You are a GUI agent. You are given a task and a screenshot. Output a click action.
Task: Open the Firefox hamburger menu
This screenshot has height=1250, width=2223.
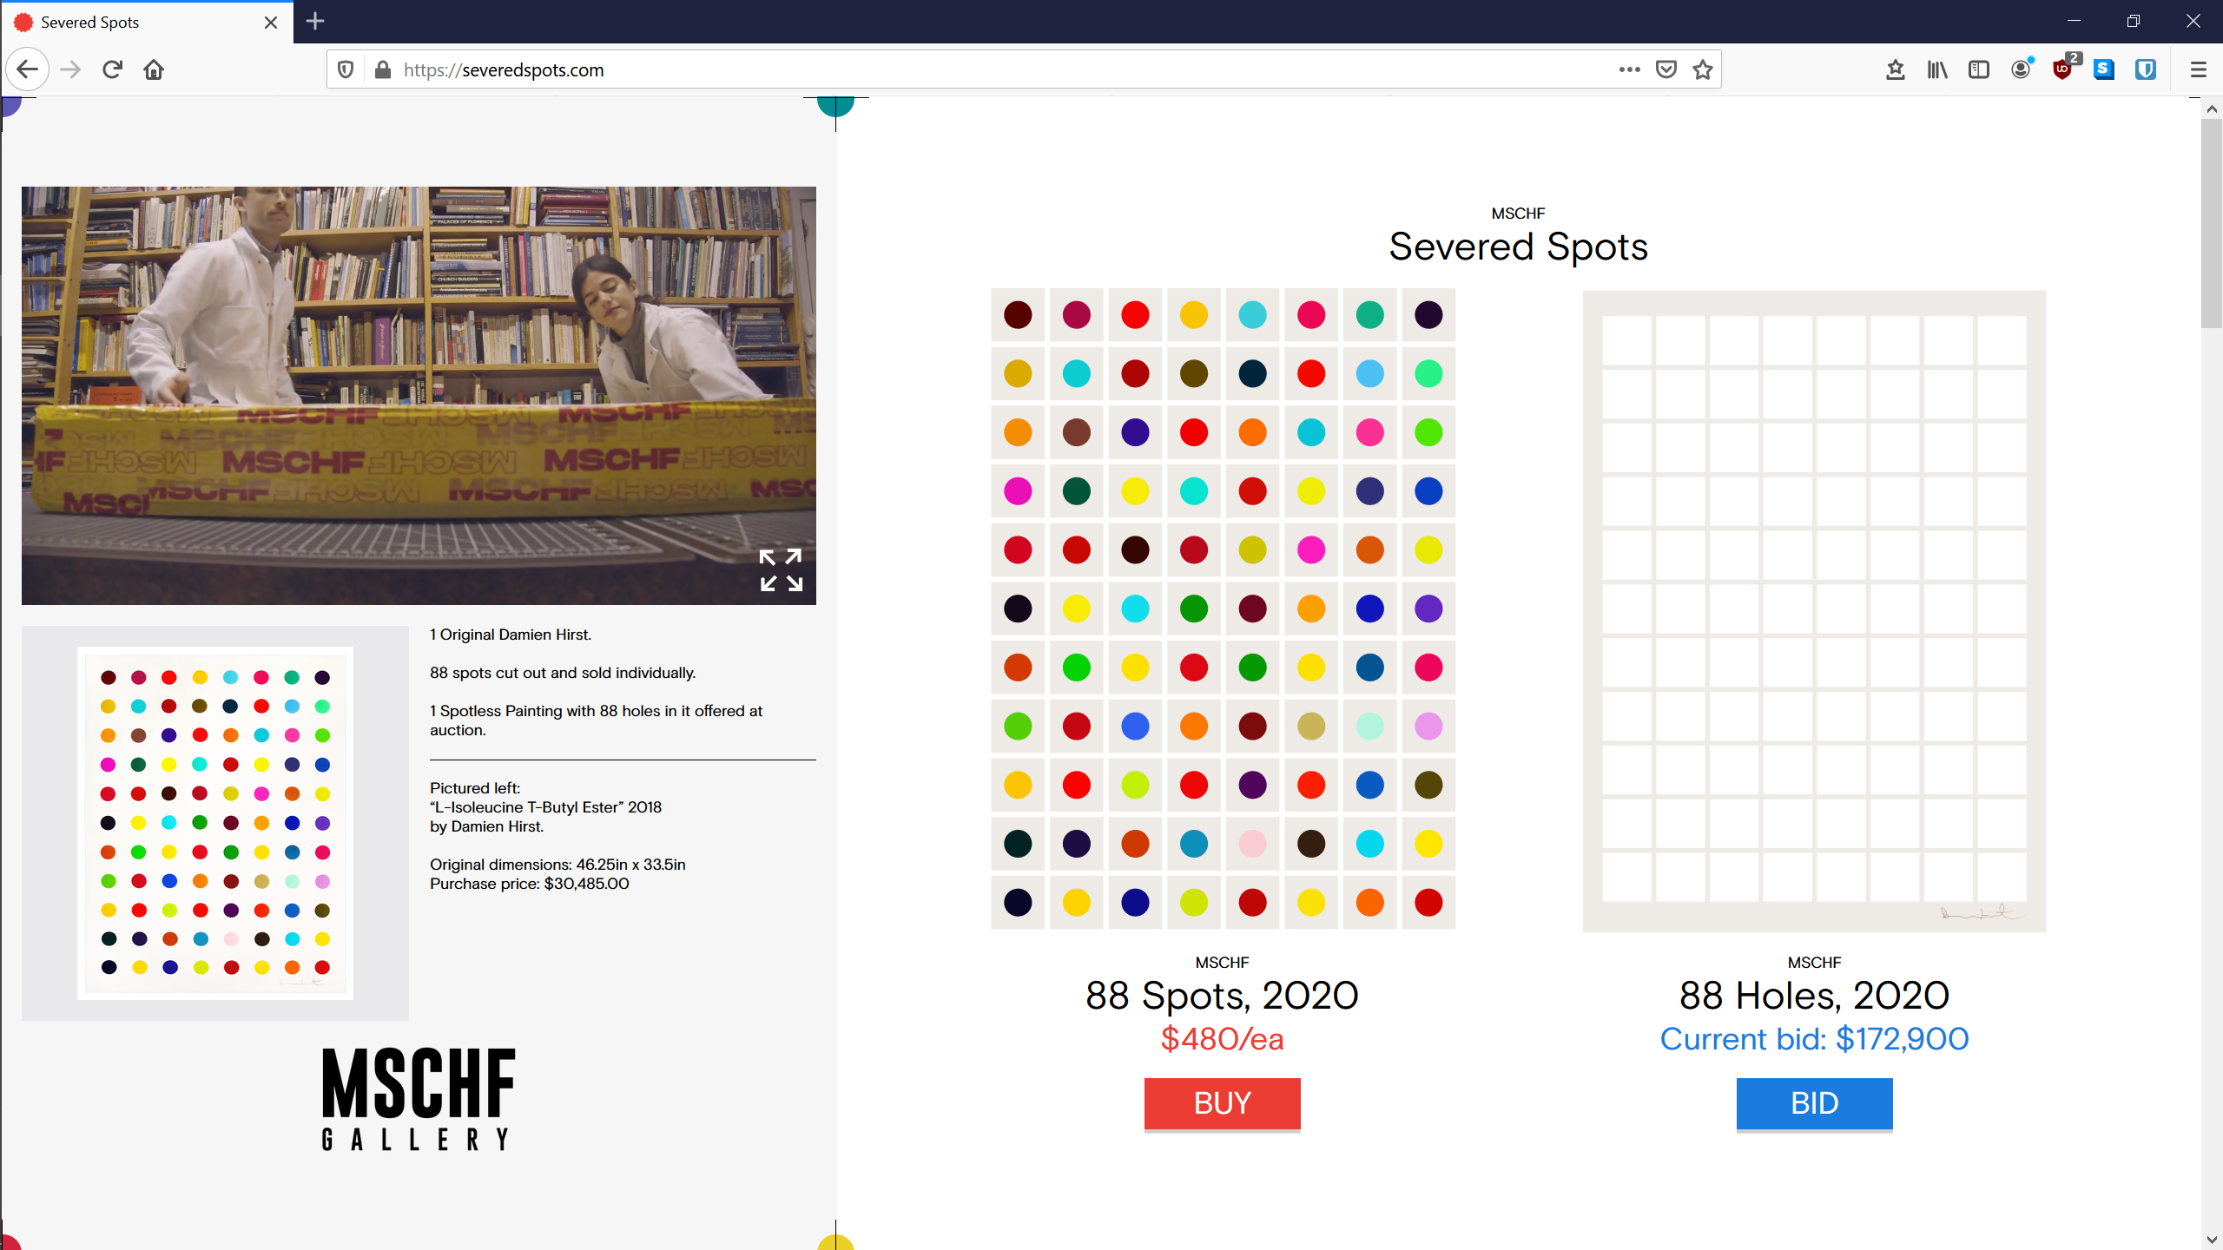coord(2198,69)
